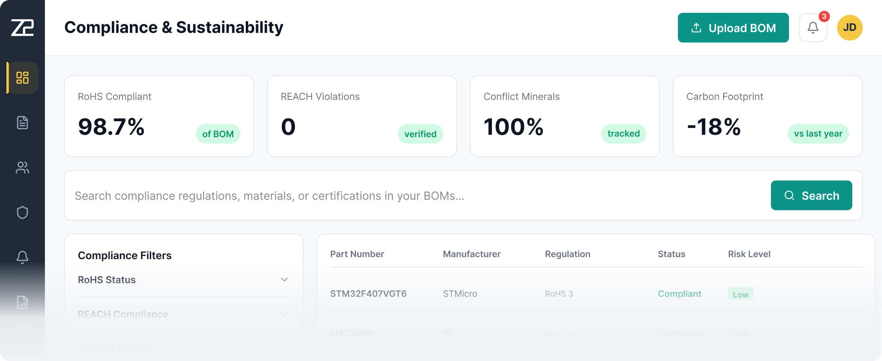Expand the RoHS Status filter
The image size is (882, 361).
[184, 280]
